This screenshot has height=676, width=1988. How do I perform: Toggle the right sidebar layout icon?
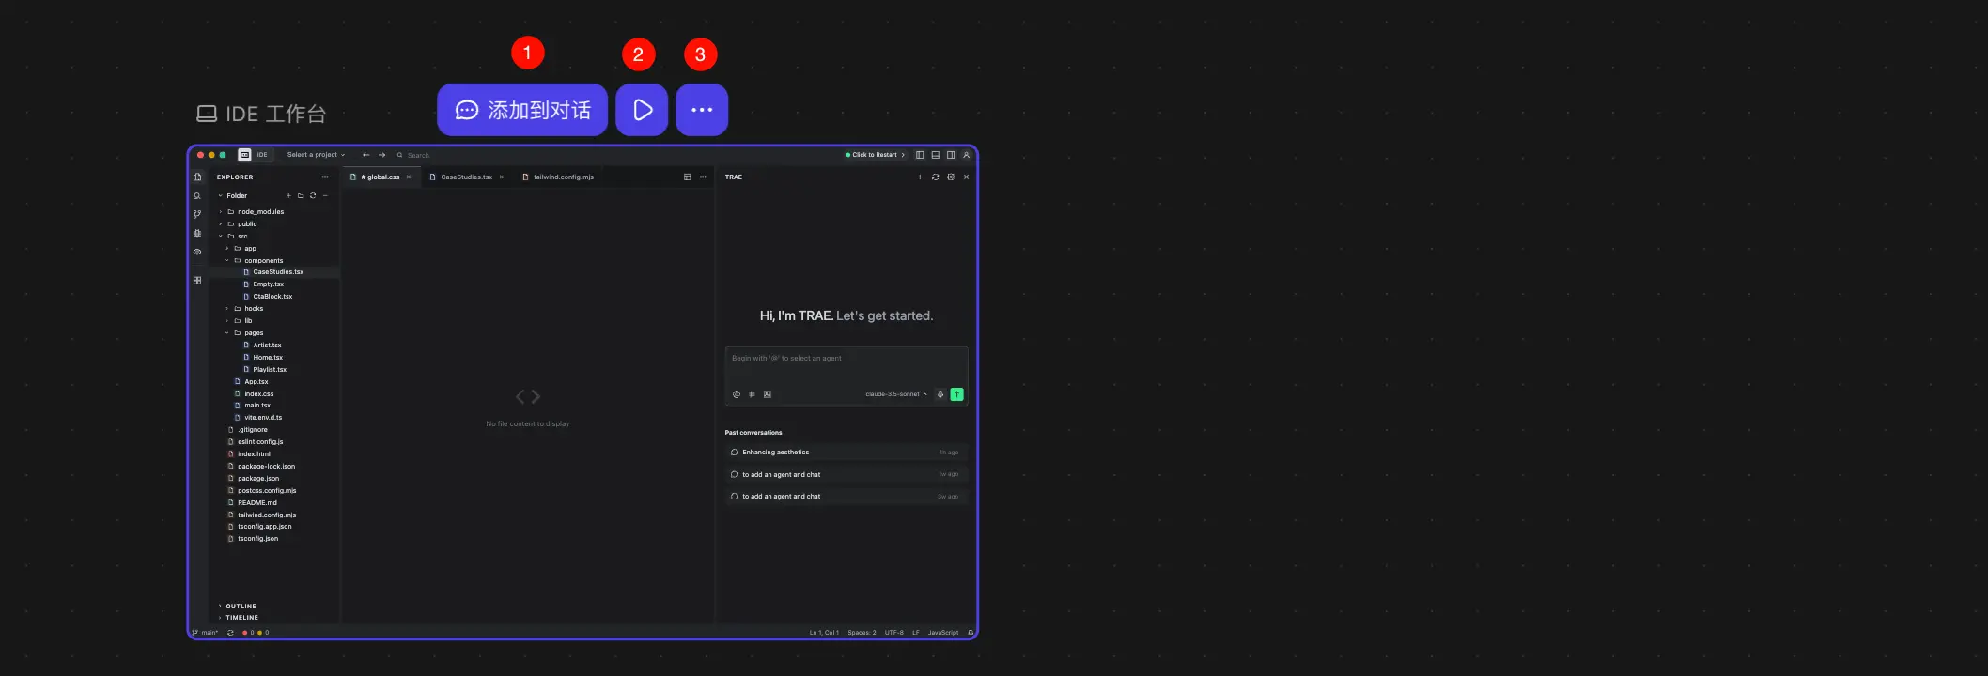coord(951,155)
